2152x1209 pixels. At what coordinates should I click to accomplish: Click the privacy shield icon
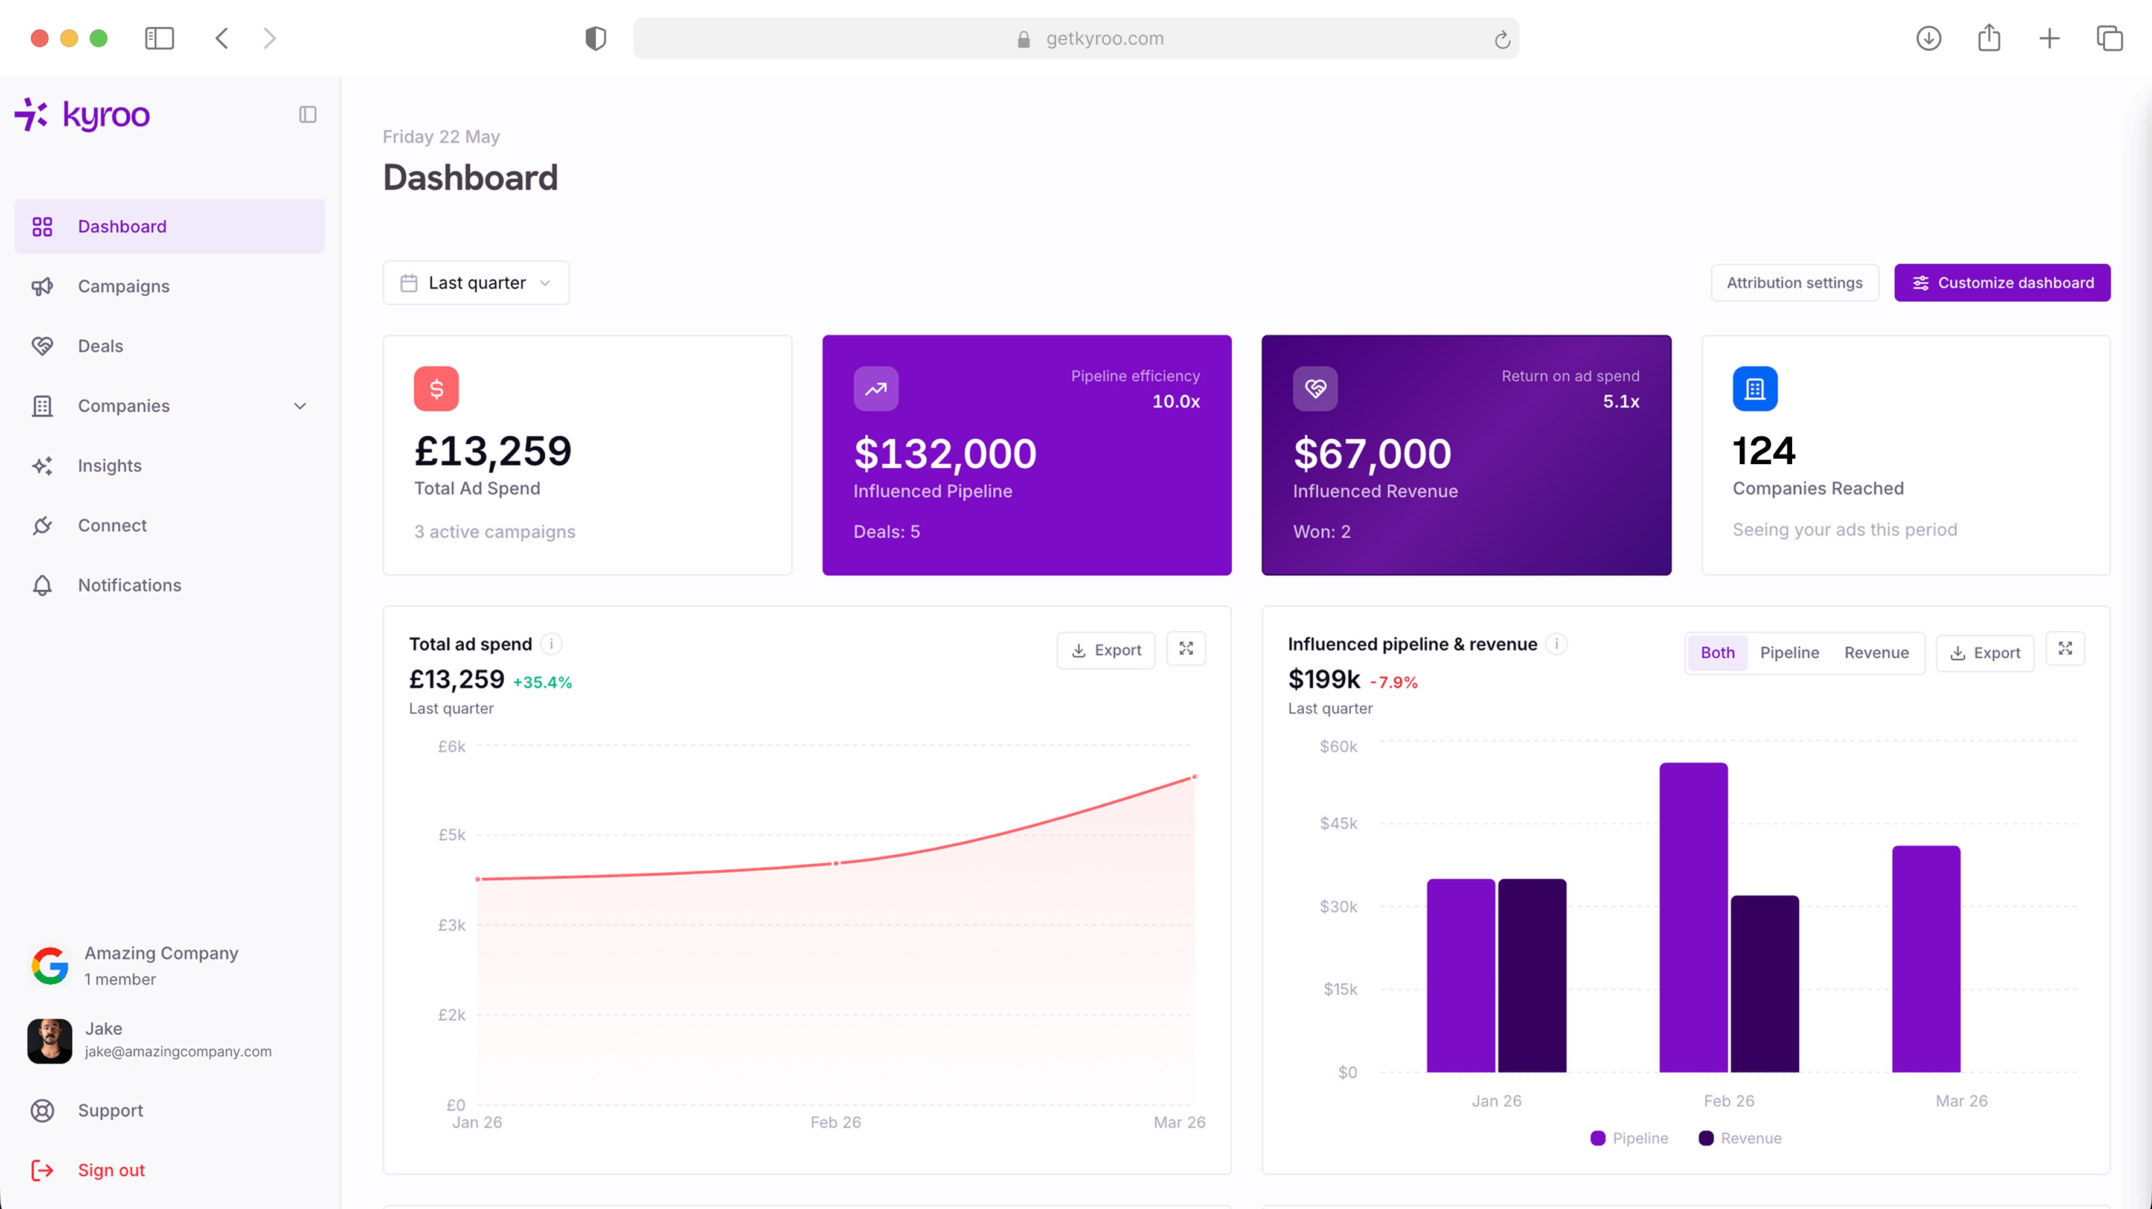tap(595, 39)
